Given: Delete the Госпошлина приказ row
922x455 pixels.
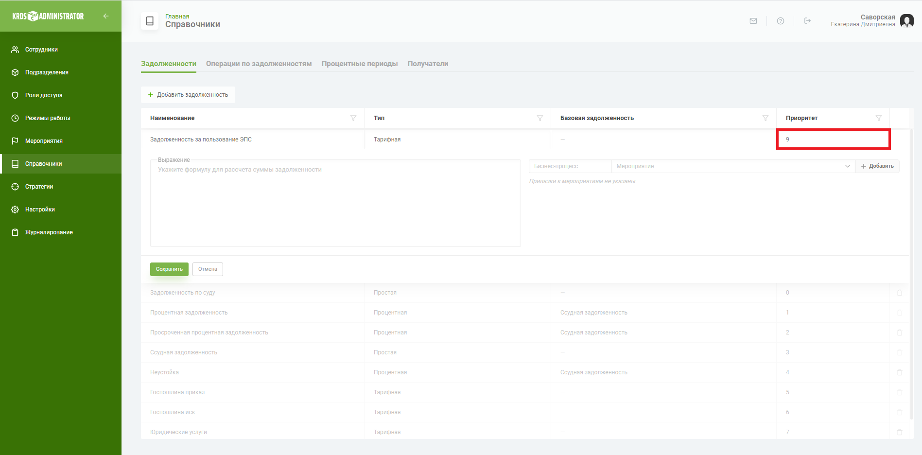Looking at the screenshot, I should tap(900, 392).
